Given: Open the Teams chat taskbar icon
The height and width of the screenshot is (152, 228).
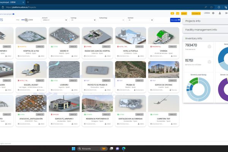Looking at the screenshot, I should click(117, 149).
